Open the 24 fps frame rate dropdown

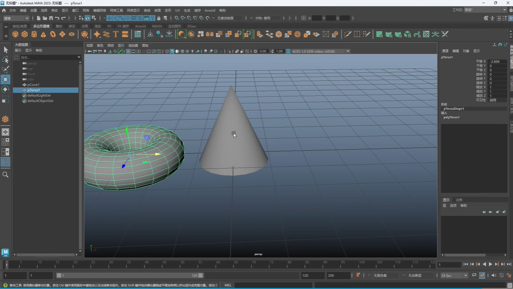(454, 275)
